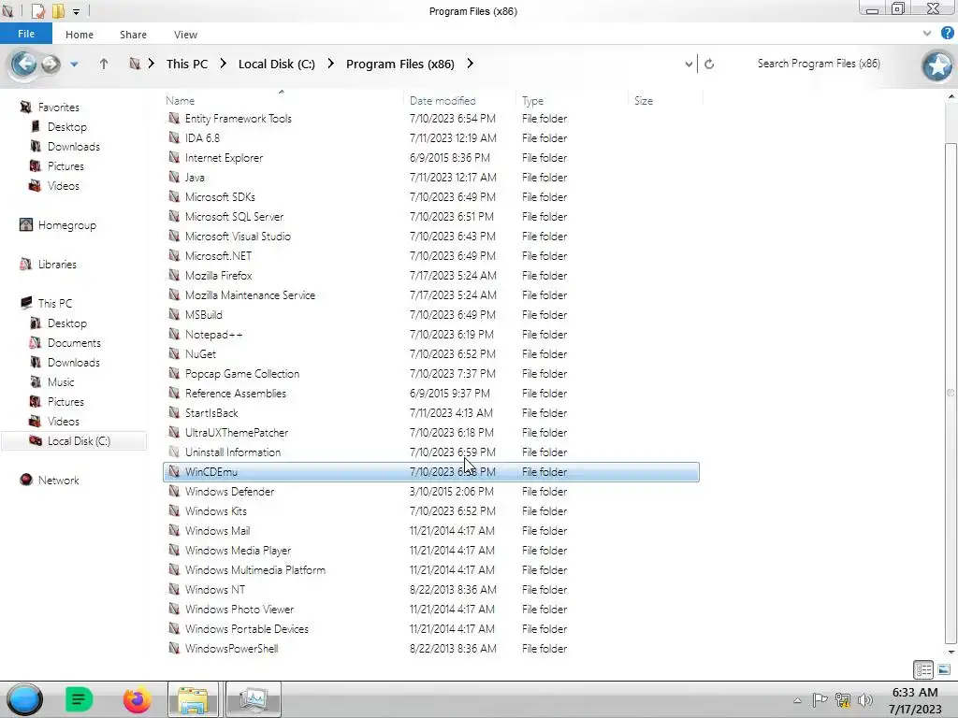Expand breadcrumb chevron after Program Files (x86)
This screenshot has width=958, height=718.
[470, 64]
